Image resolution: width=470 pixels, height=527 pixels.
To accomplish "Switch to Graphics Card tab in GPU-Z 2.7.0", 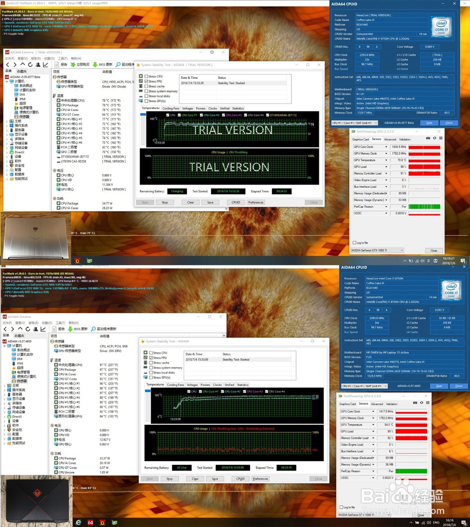I will pyautogui.click(x=360, y=139).
